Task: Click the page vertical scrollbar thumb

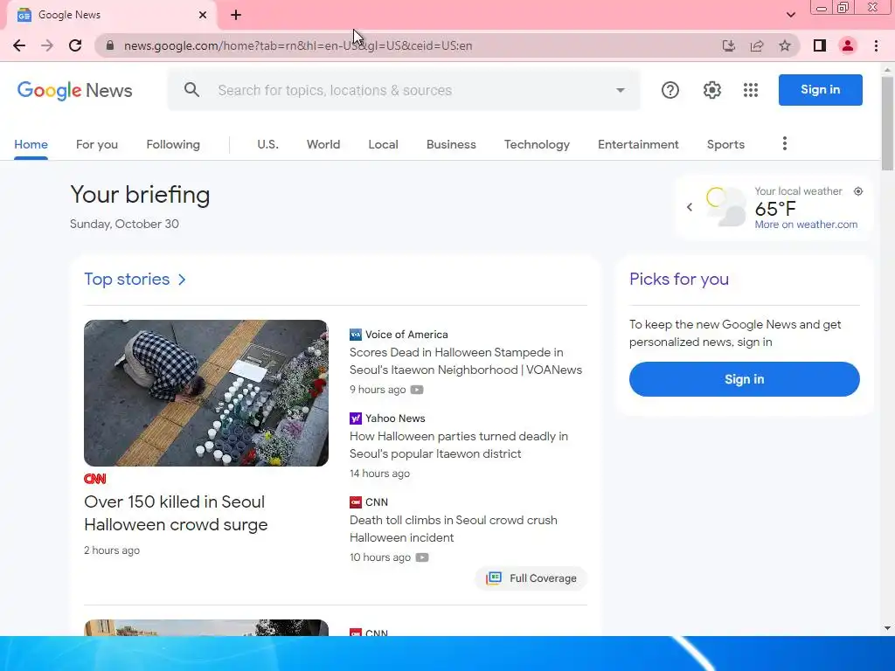Action: tap(887, 122)
